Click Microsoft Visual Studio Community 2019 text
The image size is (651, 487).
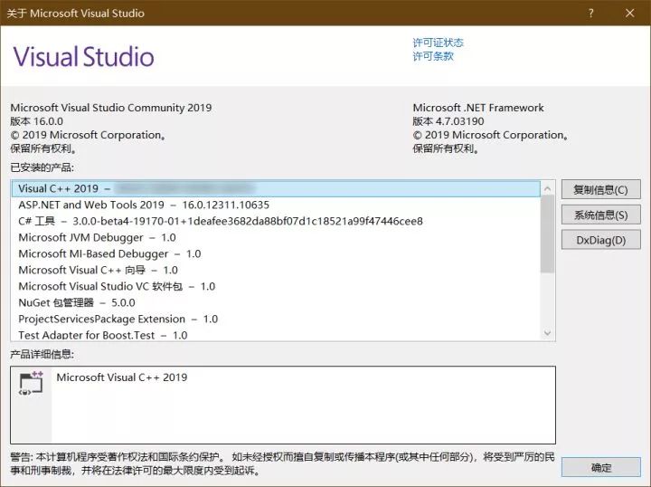111,108
